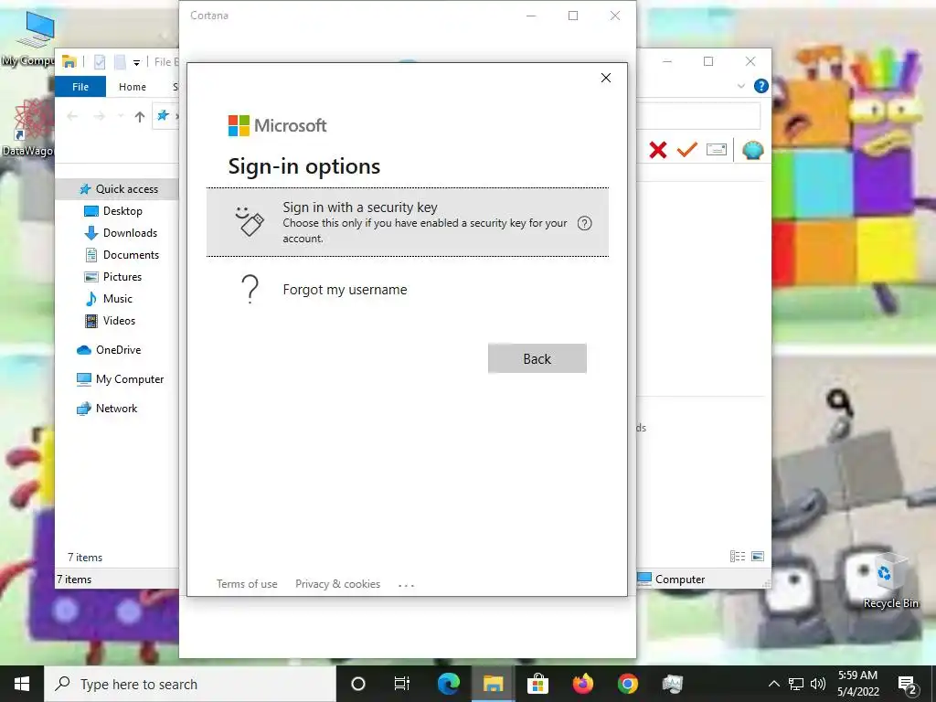Click the address bar star icon
Image resolution: width=936 pixels, height=702 pixels.
(163, 116)
